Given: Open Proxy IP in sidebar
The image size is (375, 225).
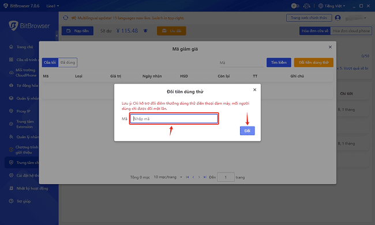Looking at the screenshot, I should 23,111.
